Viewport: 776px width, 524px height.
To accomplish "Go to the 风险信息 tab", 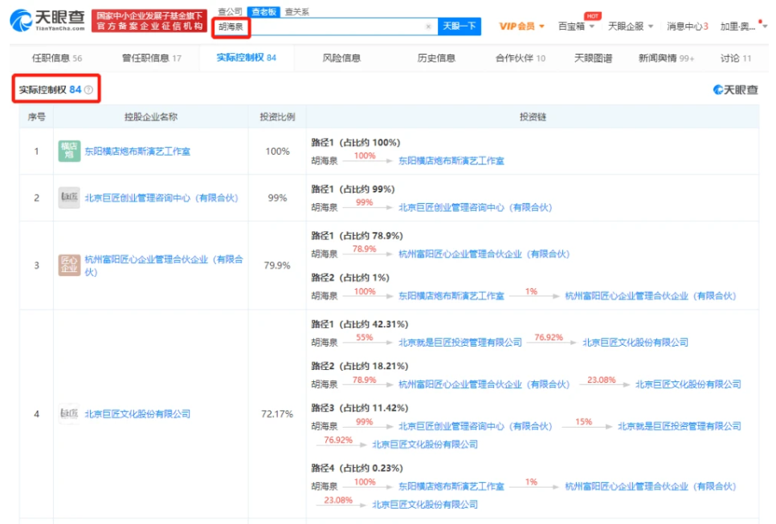I will (x=341, y=59).
